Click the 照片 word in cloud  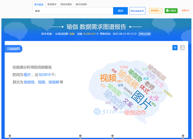pyautogui.click(x=120, y=81)
